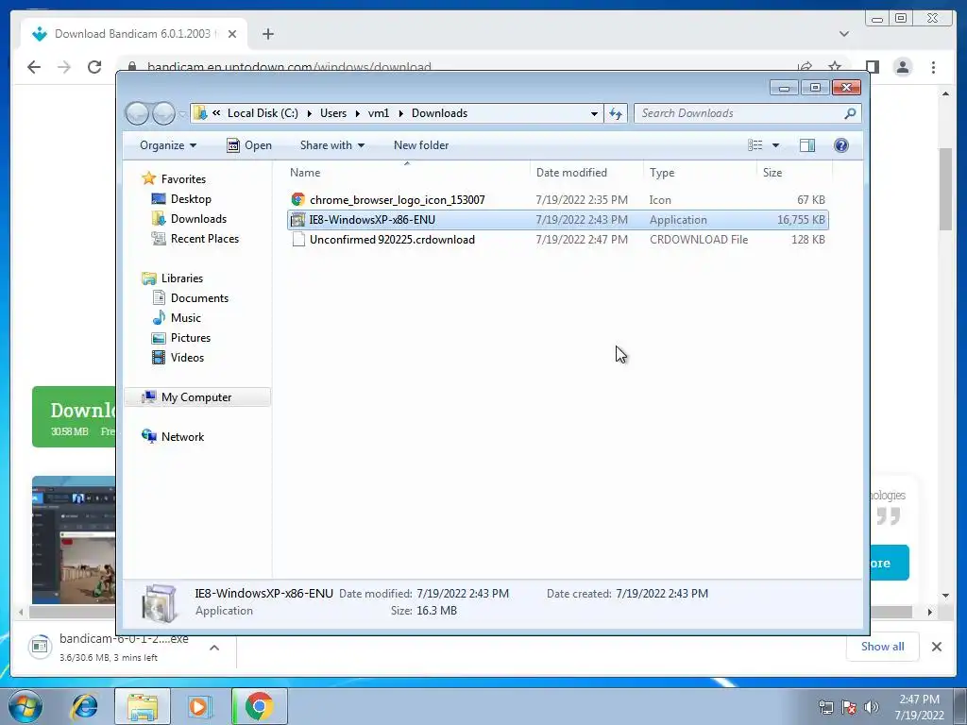Sort files by Date modified column header

[586, 173]
